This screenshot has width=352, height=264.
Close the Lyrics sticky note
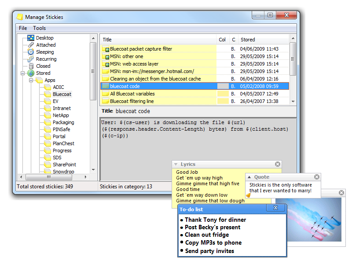coord(278,164)
